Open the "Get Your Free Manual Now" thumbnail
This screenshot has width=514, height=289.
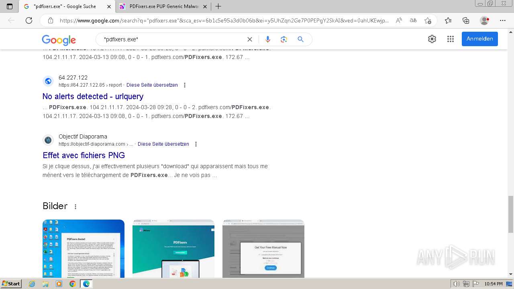[x=263, y=248]
